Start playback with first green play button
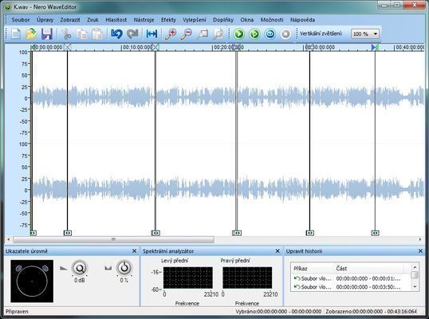Viewport: 429px width, 319px height. click(x=239, y=34)
